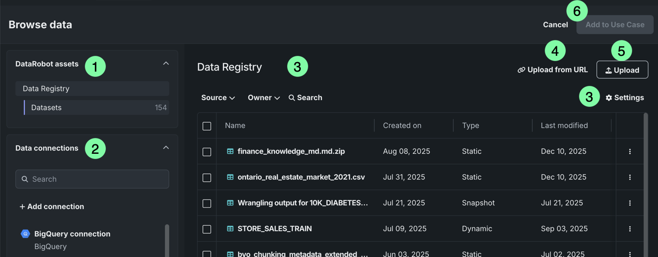658x257 pixels.
Task: Sort the table by the Type column
Action: pyautogui.click(x=470, y=125)
